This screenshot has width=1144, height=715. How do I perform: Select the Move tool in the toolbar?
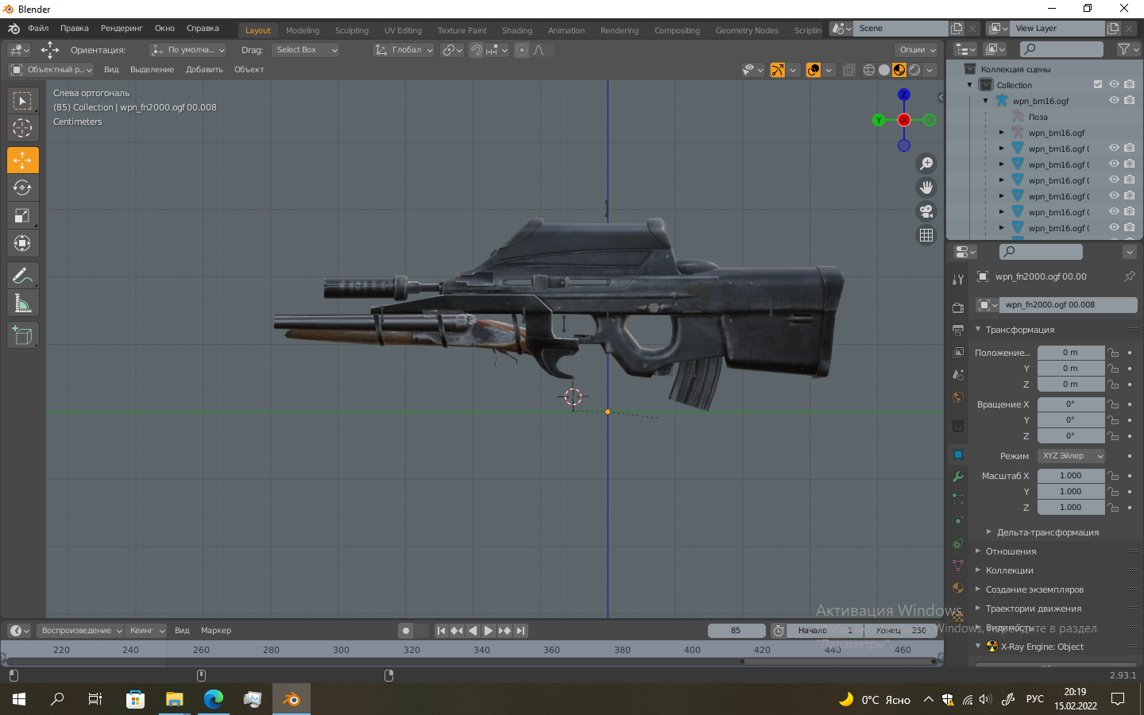pyautogui.click(x=22, y=160)
